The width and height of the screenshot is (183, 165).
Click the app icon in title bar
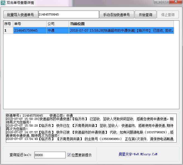coord(3,2)
